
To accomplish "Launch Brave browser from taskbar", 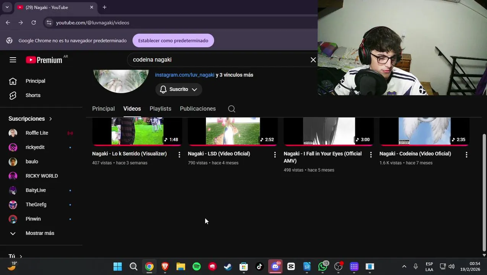I will tap(165, 267).
